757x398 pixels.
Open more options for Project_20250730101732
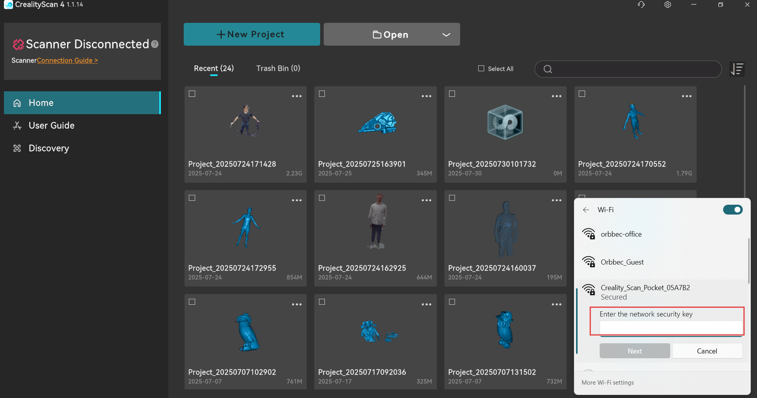click(556, 96)
